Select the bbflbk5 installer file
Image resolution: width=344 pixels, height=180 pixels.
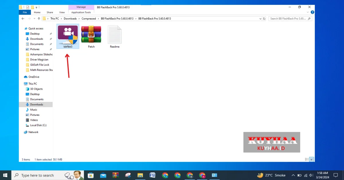pyautogui.click(x=68, y=36)
